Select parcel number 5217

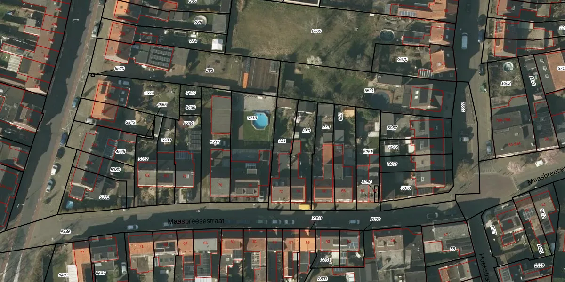point(215,142)
